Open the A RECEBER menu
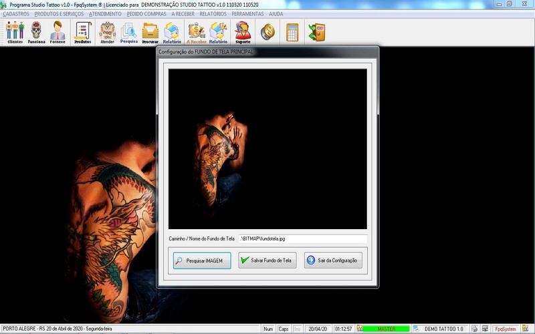535x334 pixels. [183, 14]
